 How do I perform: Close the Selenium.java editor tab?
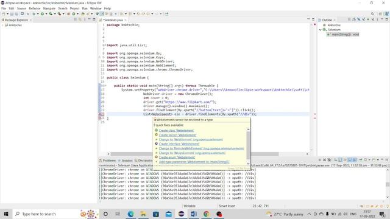(x=126, y=20)
